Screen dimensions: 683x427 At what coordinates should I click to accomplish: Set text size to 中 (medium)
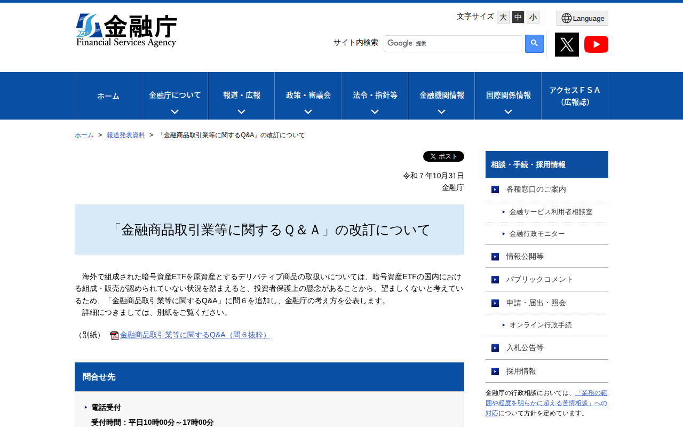click(x=518, y=17)
